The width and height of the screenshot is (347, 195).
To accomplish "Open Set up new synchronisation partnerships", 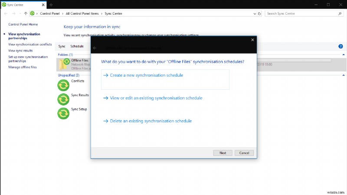I will pos(28,59).
